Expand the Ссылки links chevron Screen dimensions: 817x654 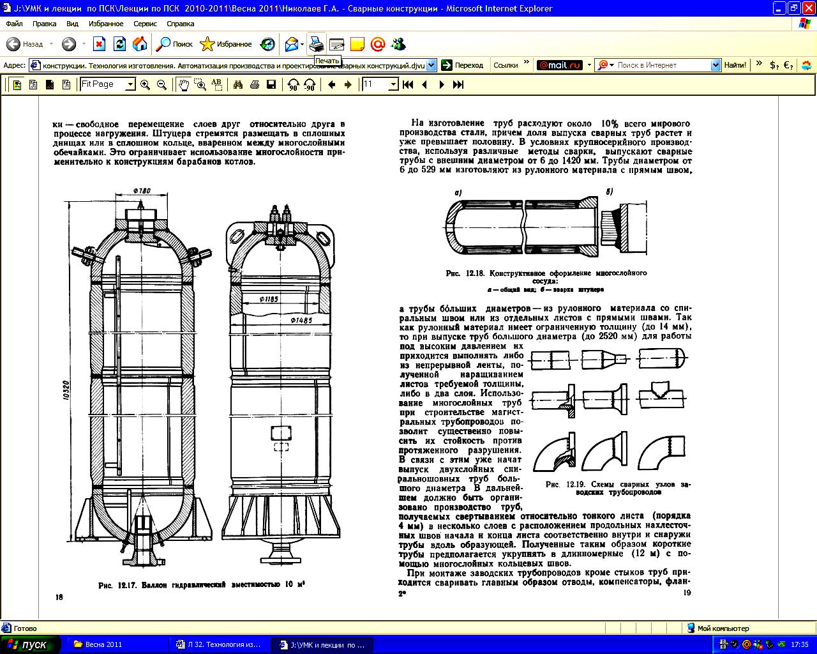click(x=527, y=63)
